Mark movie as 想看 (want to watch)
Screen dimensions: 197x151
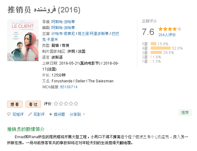point(15,104)
